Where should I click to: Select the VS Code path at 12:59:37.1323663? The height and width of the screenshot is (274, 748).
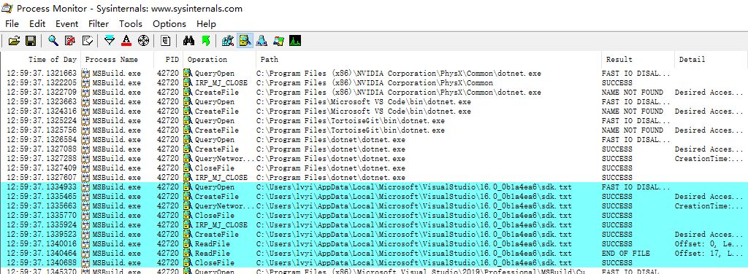pos(364,102)
